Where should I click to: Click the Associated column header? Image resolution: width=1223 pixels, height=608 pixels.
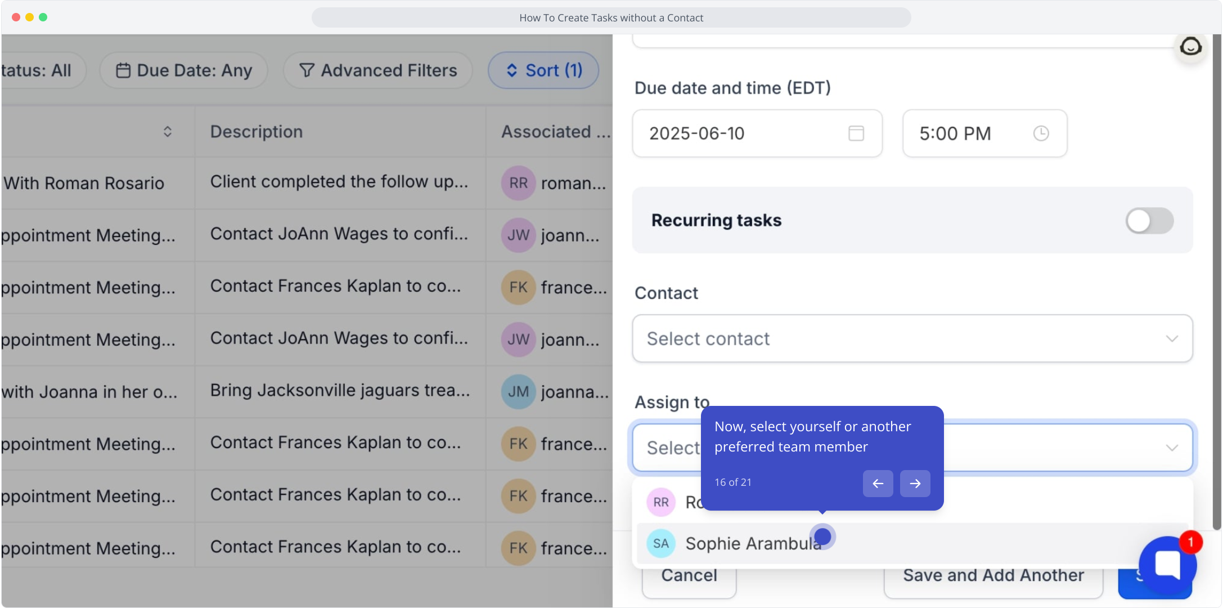click(x=556, y=132)
